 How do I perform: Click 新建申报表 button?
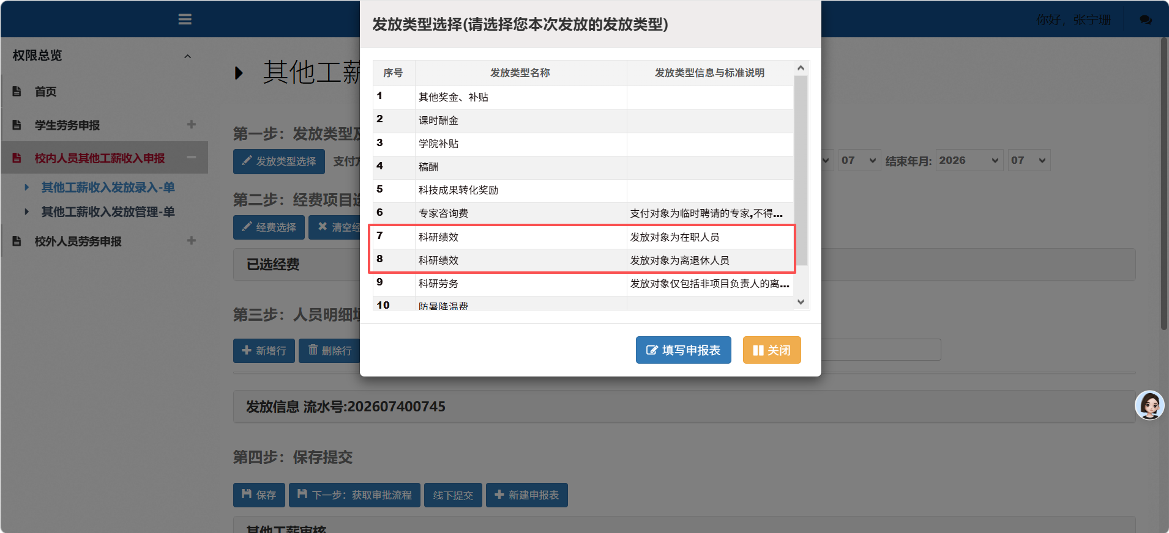tap(527, 495)
